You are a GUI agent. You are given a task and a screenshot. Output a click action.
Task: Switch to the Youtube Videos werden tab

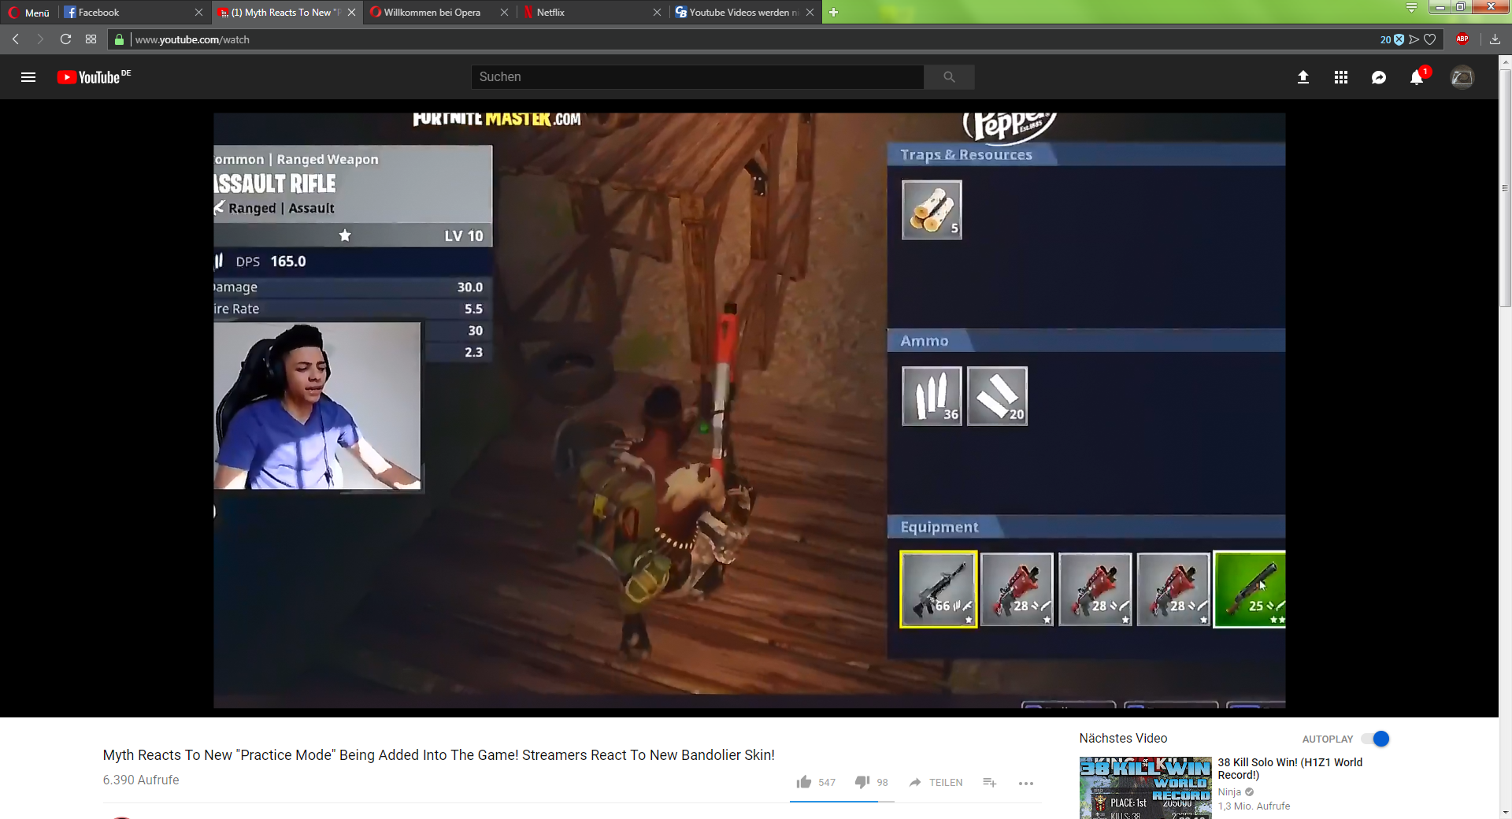click(x=742, y=12)
